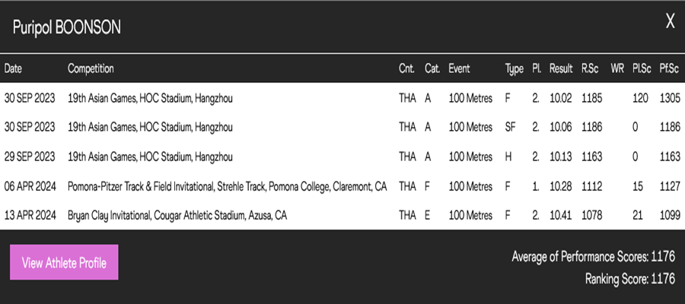
Task: Select the Asian Games semifinal row with 10.06
Action: click(342, 127)
